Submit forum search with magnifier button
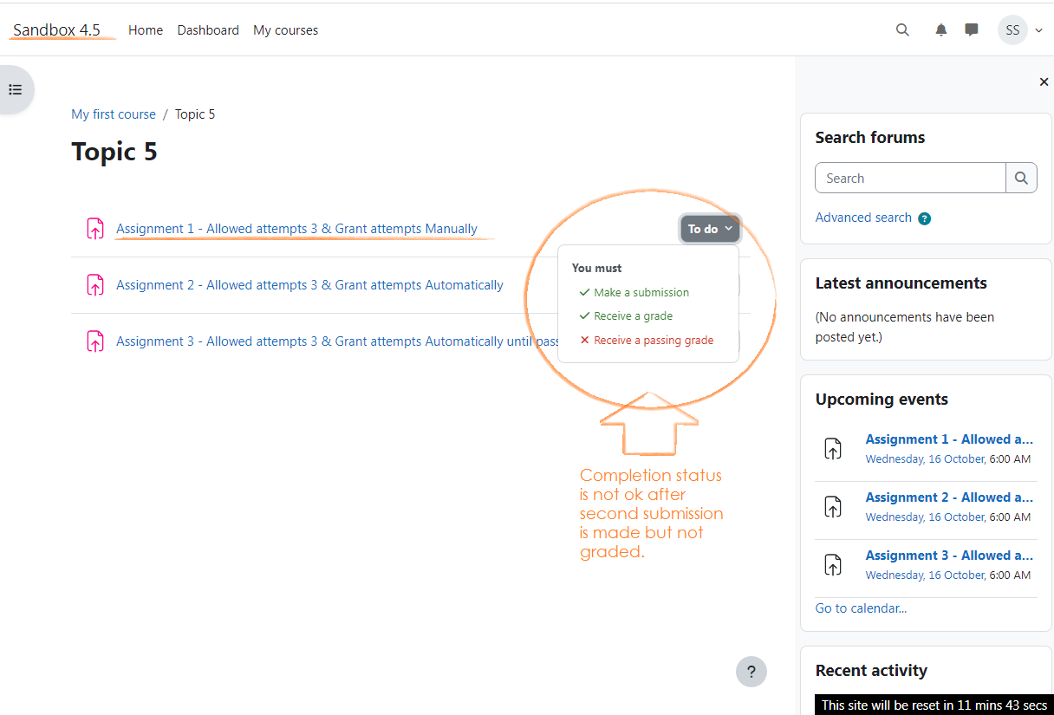This screenshot has height=715, width=1054. pyautogui.click(x=1021, y=179)
